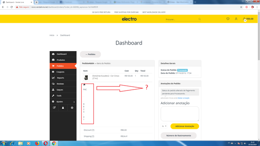Open the wishlist heart icon
The width and height of the screenshot is (260, 146).
(228, 19)
